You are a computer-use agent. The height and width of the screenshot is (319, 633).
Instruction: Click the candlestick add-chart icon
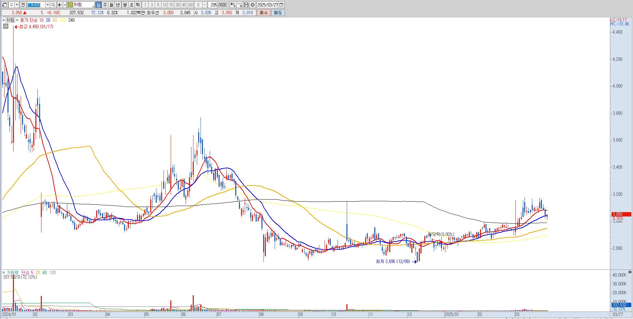[233, 5]
